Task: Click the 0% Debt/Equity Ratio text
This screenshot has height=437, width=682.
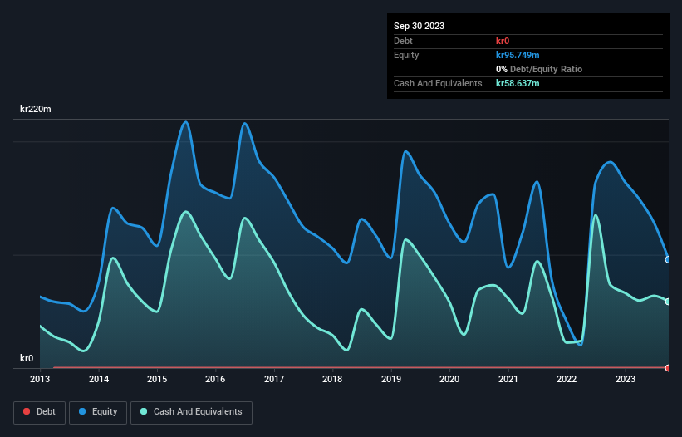Action: click(539, 69)
